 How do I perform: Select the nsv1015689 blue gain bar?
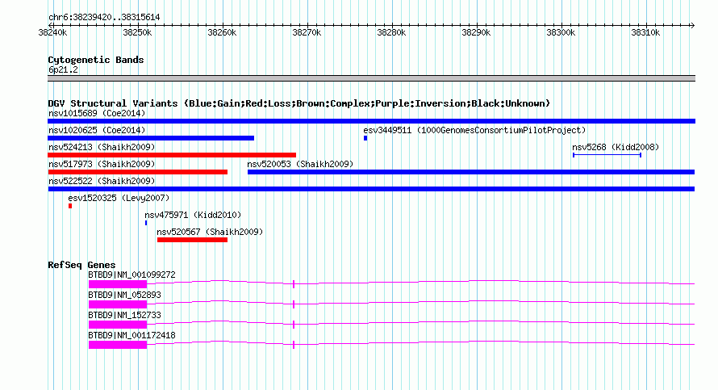(x=371, y=121)
